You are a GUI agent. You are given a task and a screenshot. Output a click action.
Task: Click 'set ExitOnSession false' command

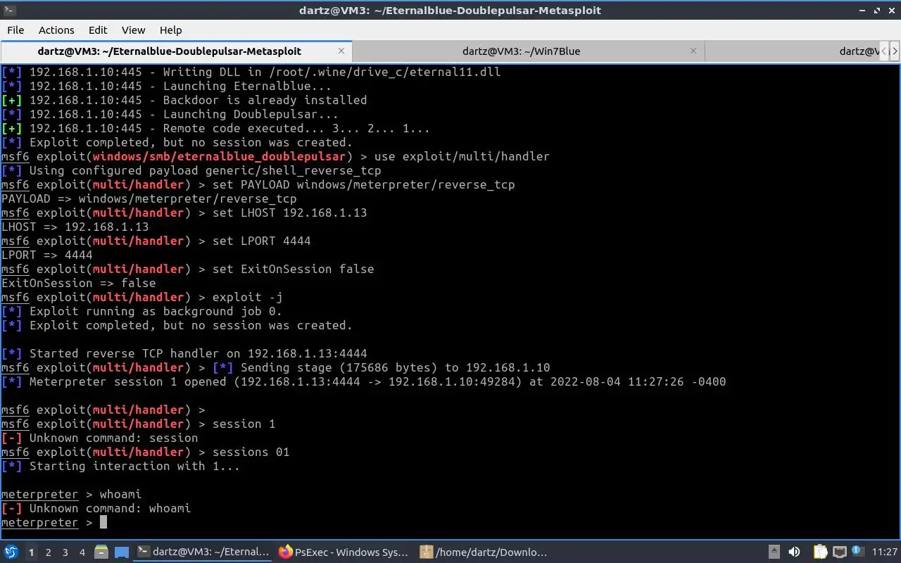pyautogui.click(x=293, y=269)
